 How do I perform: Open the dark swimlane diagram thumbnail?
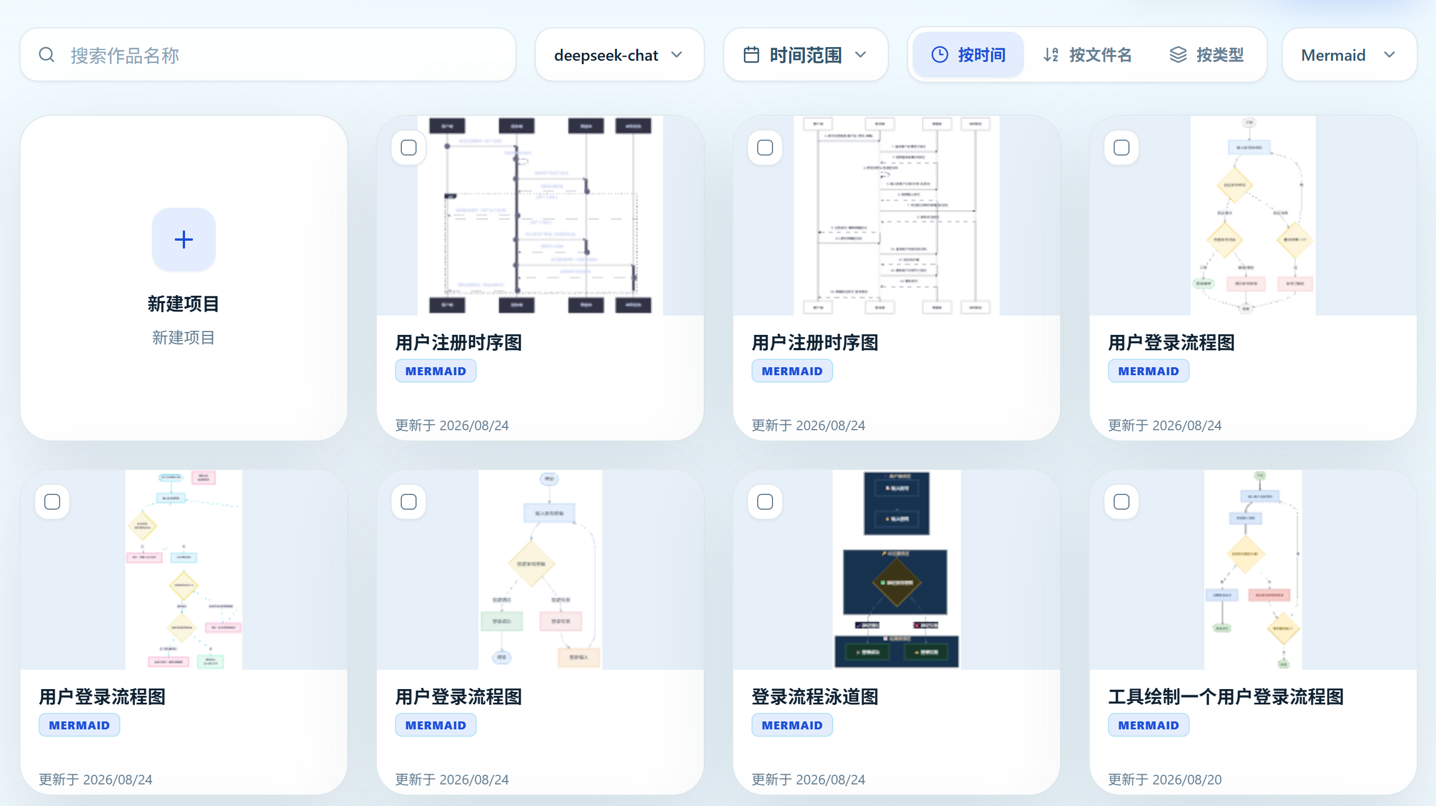point(897,570)
